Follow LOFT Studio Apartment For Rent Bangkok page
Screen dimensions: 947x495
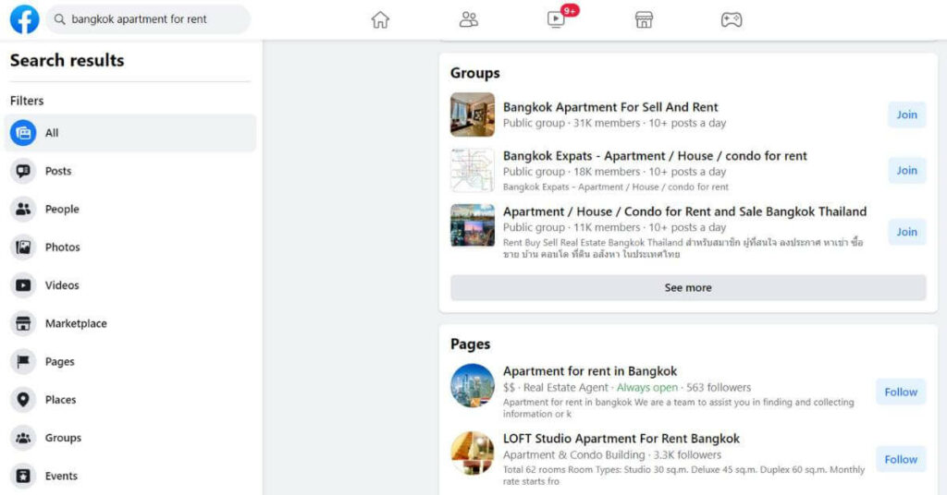(x=901, y=459)
